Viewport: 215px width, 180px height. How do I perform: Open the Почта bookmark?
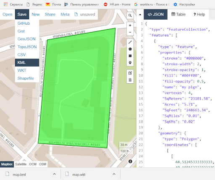(x=53, y=5)
